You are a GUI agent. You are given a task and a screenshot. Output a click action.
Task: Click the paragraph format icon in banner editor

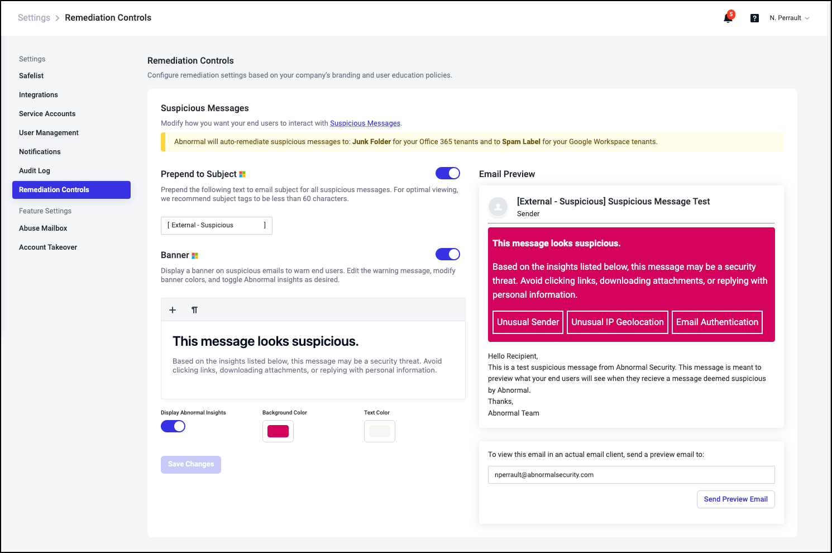point(194,310)
